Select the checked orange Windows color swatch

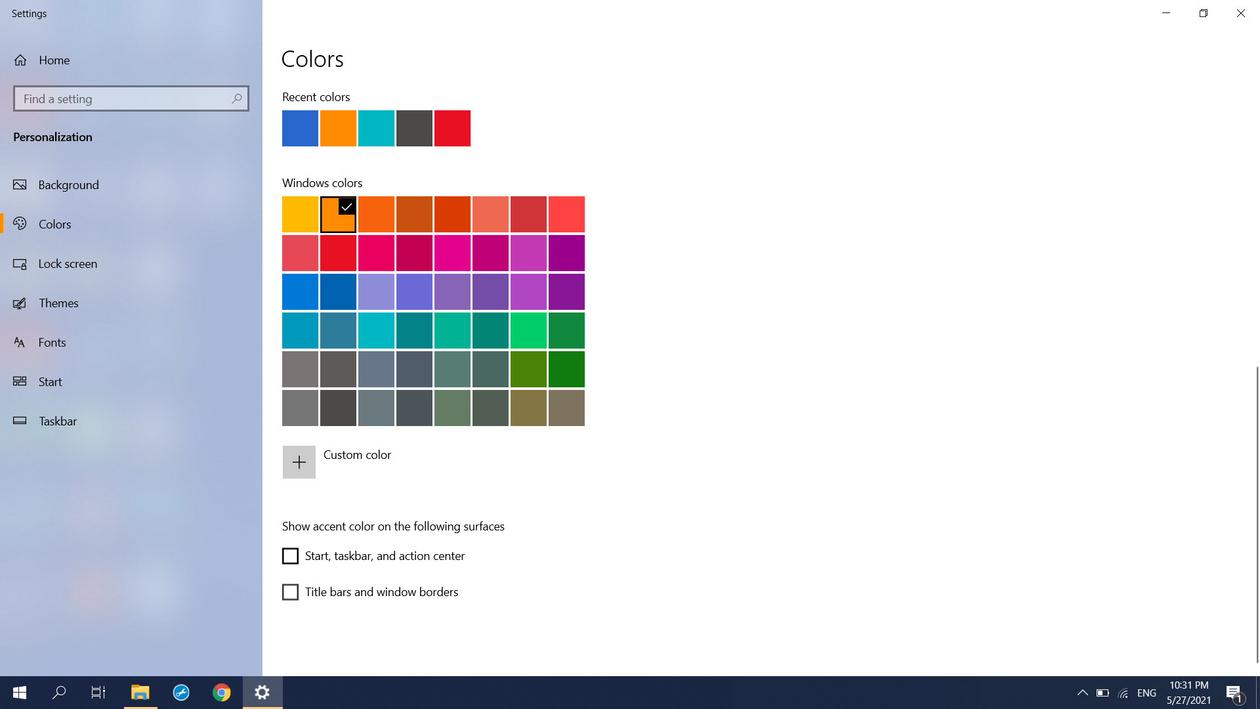pyautogui.click(x=338, y=214)
